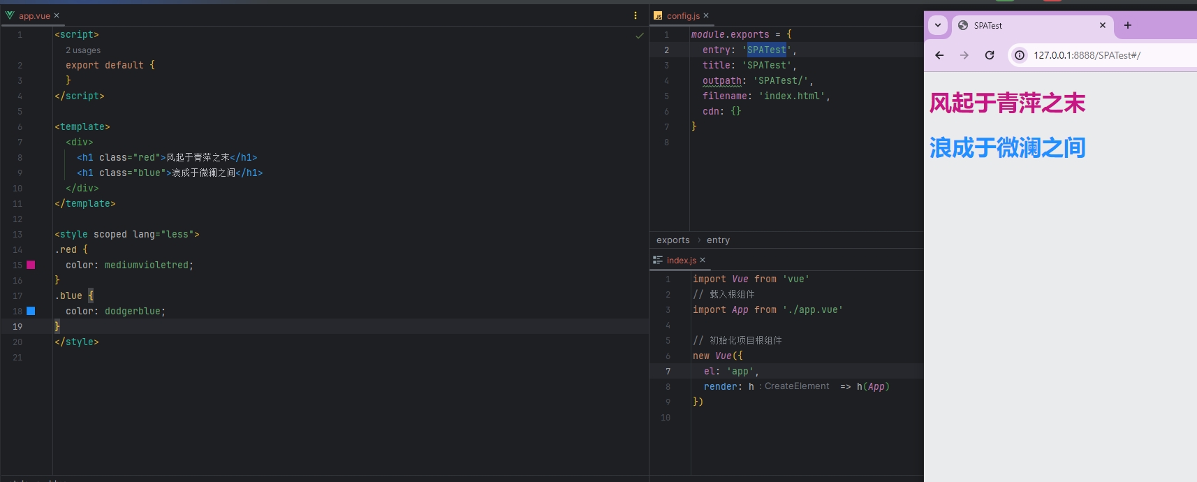Click the browser address bar URL
This screenshot has width=1197, height=482.
[1087, 55]
